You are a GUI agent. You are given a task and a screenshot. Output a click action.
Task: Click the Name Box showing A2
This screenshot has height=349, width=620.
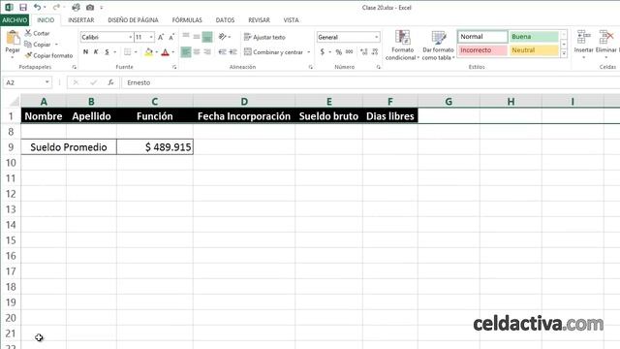point(23,82)
